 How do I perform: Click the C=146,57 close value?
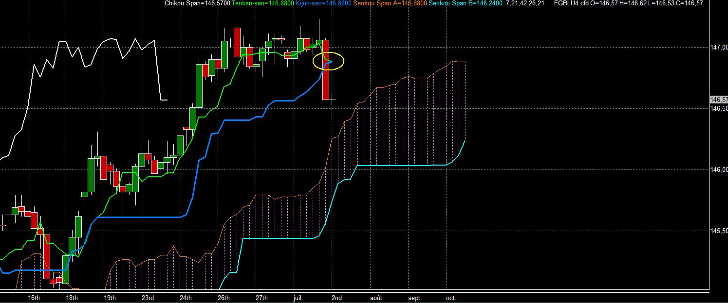pos(689,3)
